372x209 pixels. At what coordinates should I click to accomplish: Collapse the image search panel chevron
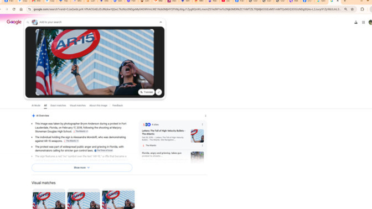161,22
